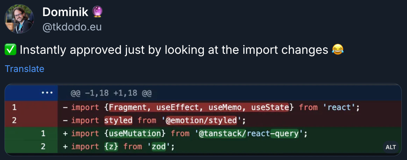407x160 pixels.
Task: Click the crystal ball emoji beside Dominik
Action: click(x=97, y=12)
